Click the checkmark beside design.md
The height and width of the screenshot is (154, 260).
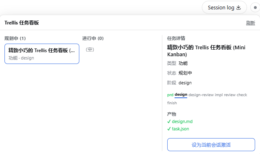tap(169, 122)
